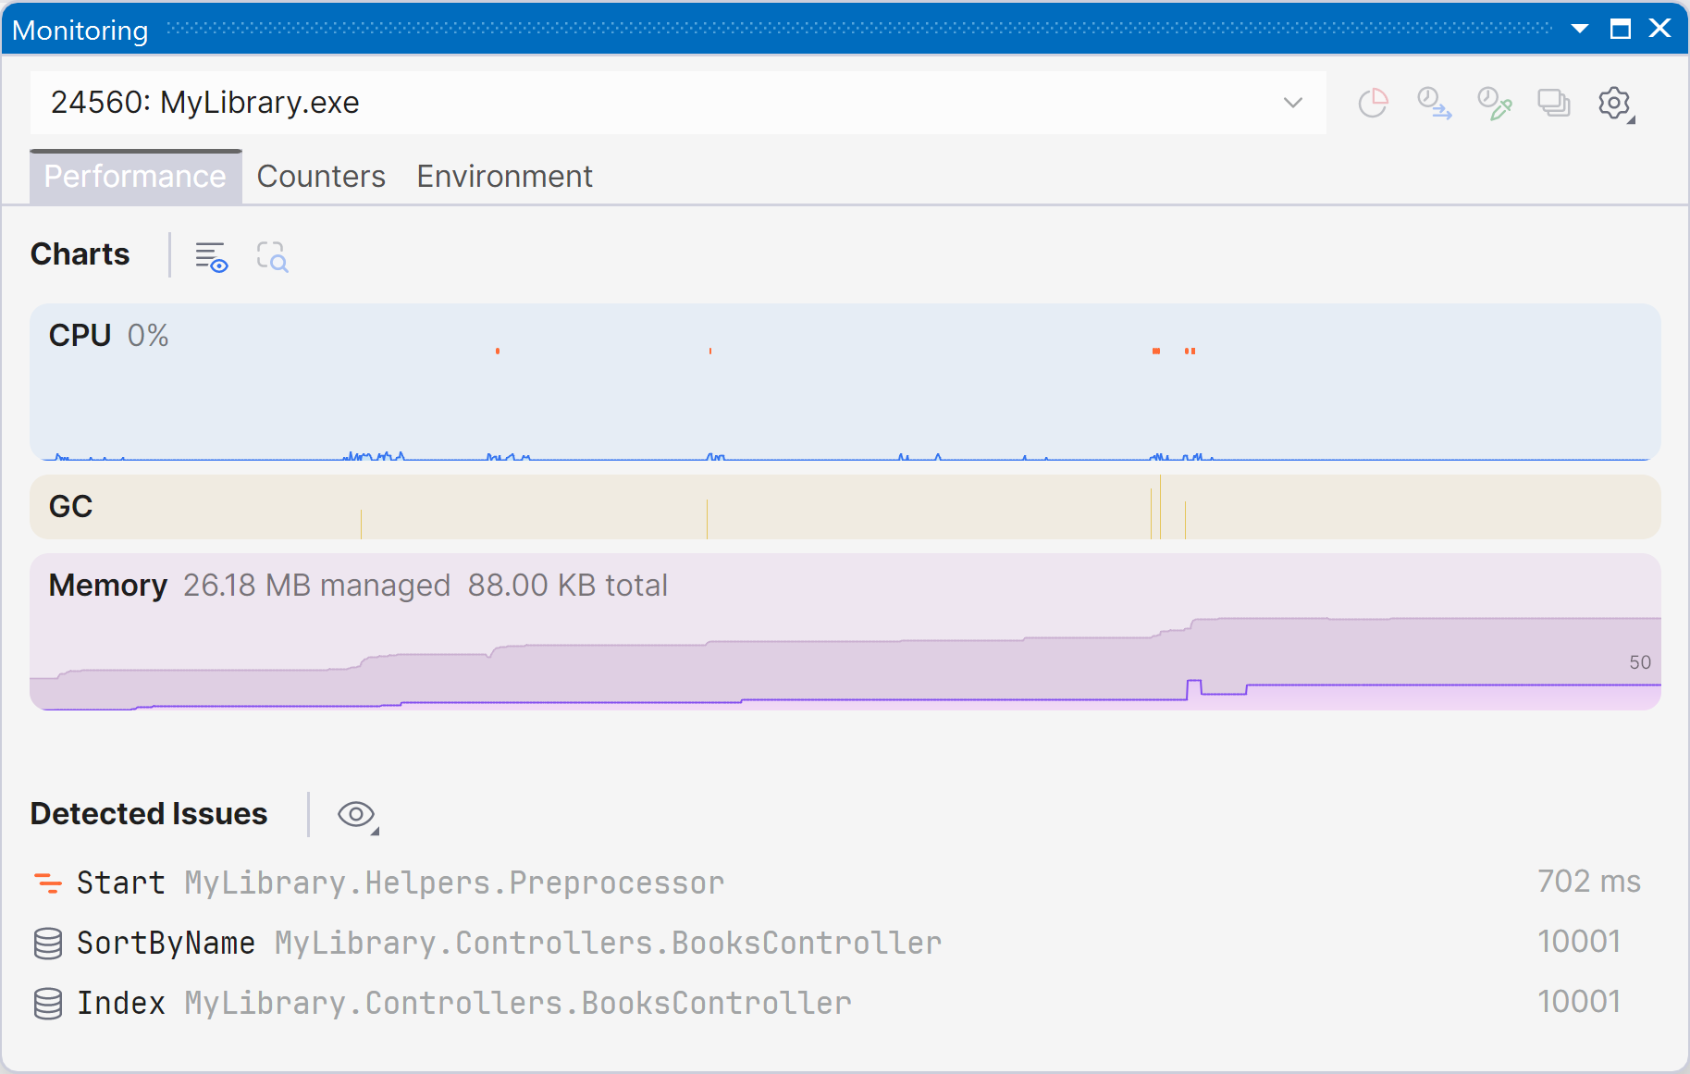Click the clock with arrows profiling icon
Screen dimensions: 1690x1074
1434,103
